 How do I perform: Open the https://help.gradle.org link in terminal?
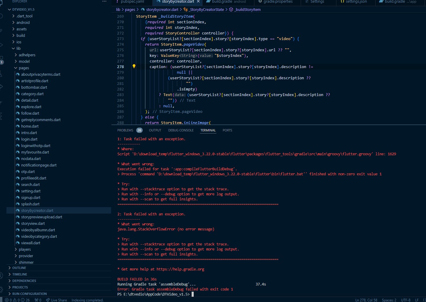point(180,269)
